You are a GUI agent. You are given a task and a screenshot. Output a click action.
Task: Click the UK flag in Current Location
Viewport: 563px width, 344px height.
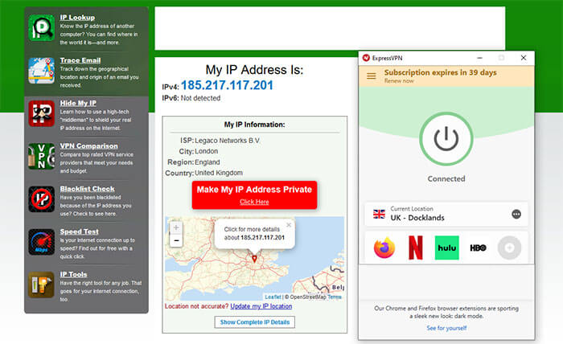coord(379,214)
